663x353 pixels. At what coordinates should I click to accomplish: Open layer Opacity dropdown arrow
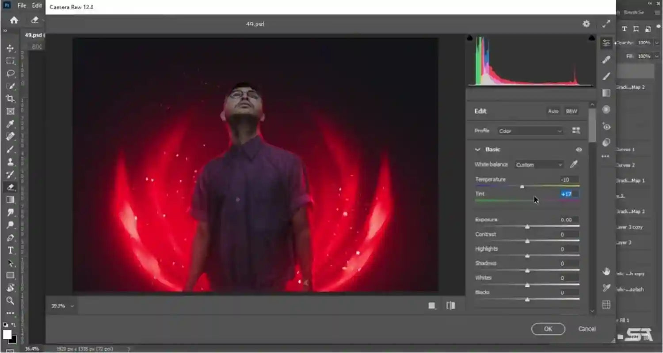point(657,43)
